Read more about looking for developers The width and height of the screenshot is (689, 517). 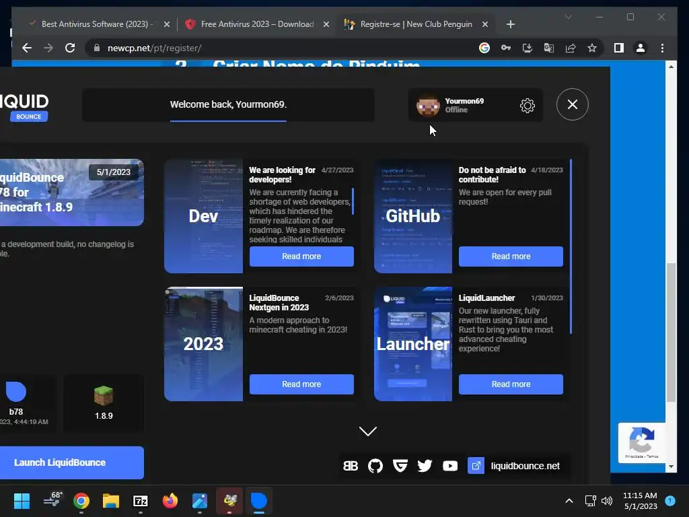301,256
